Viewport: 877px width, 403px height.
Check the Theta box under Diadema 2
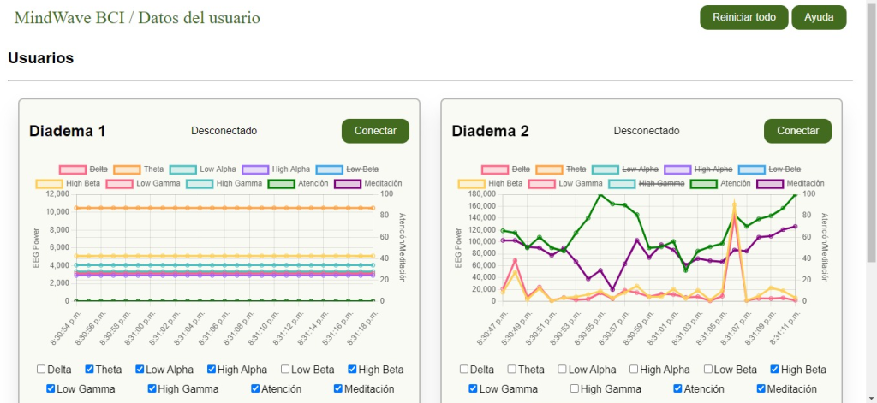[512, 370]
